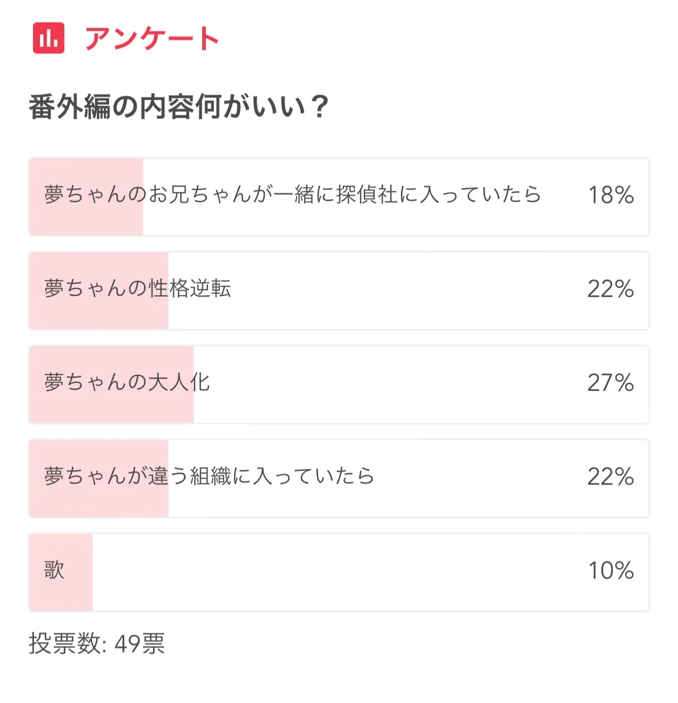The width and height of the screenshot is (678, 703).
Task: Click the poll graph symbol next to アンケート
Action: pos(49,39)
